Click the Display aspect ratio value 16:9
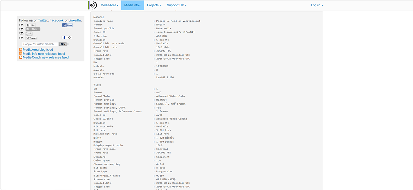The height and width of the screenshot is (190, 413). (160, 145)
